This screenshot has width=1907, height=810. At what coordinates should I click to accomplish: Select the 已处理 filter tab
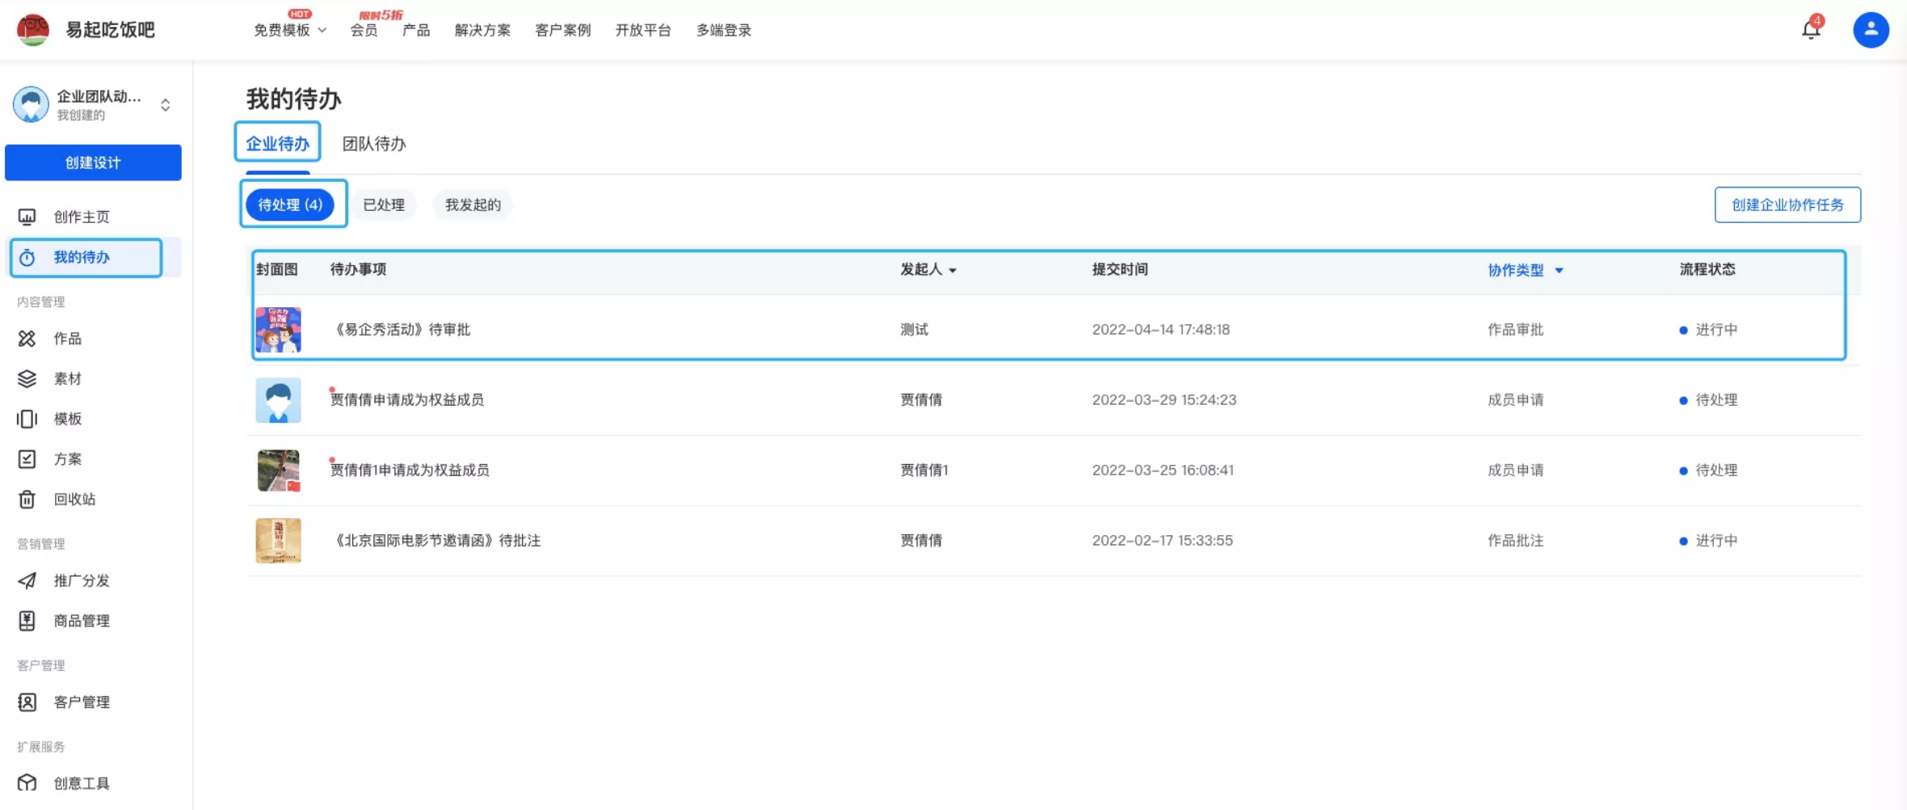pyautogui.click(x=384, y=205)
